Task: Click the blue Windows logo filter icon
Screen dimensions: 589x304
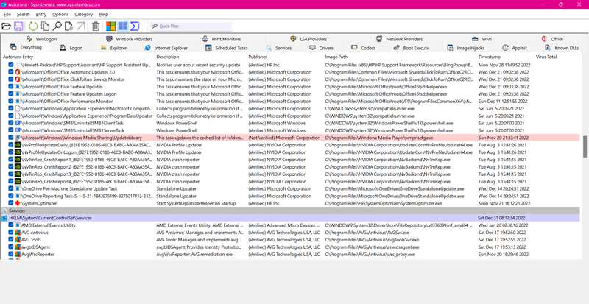Action: 122,26
